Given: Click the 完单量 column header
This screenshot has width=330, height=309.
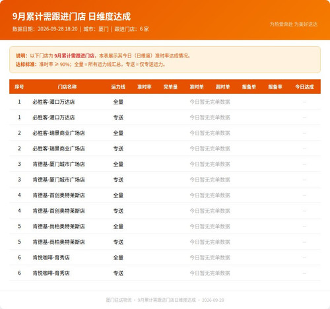Looking at the screenshot, I should [x=170, y=87].
